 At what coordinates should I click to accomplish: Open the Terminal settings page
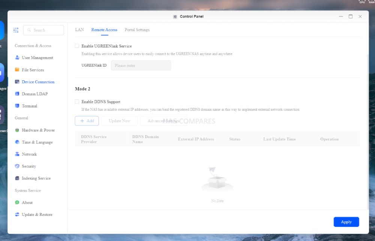(29, 106)
